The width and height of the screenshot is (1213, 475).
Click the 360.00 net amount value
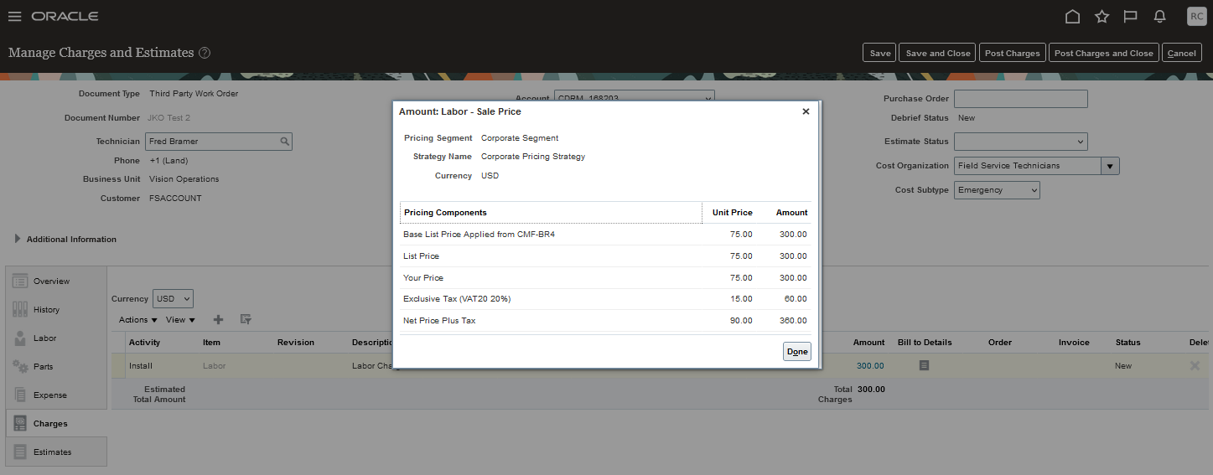pyautogui.click(x=793, y=321)
